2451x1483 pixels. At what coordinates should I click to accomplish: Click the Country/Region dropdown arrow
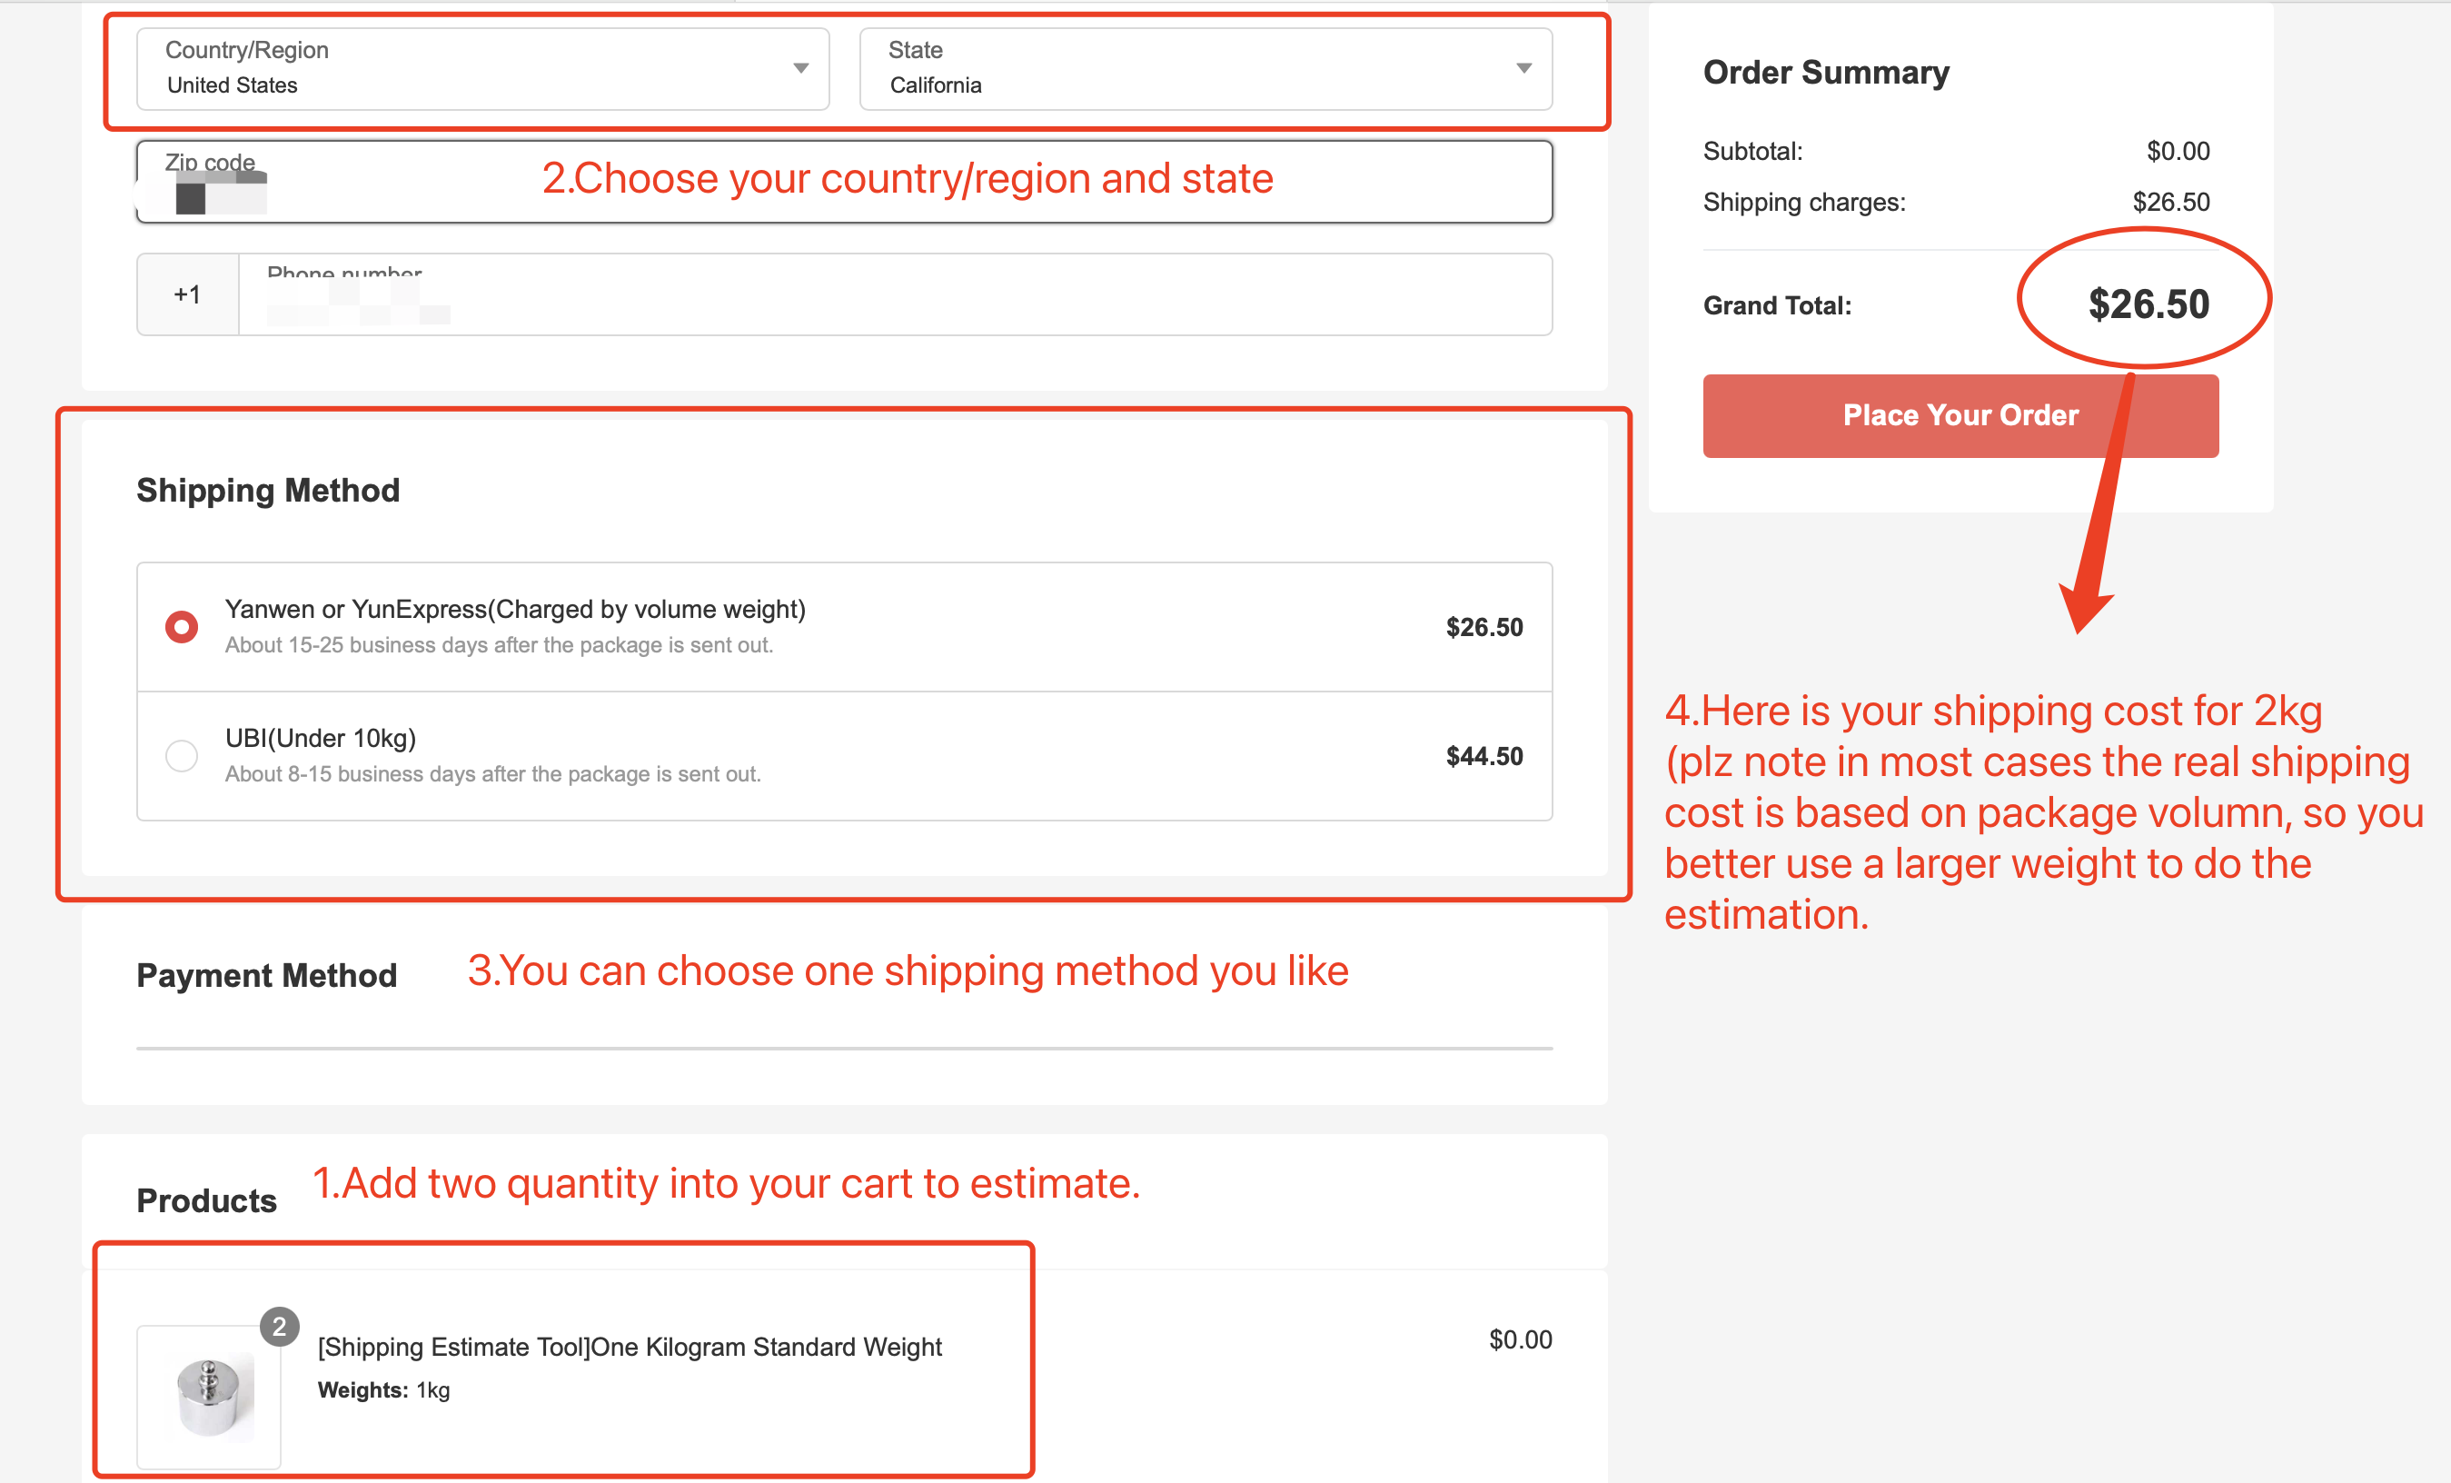tap(800, 69)
